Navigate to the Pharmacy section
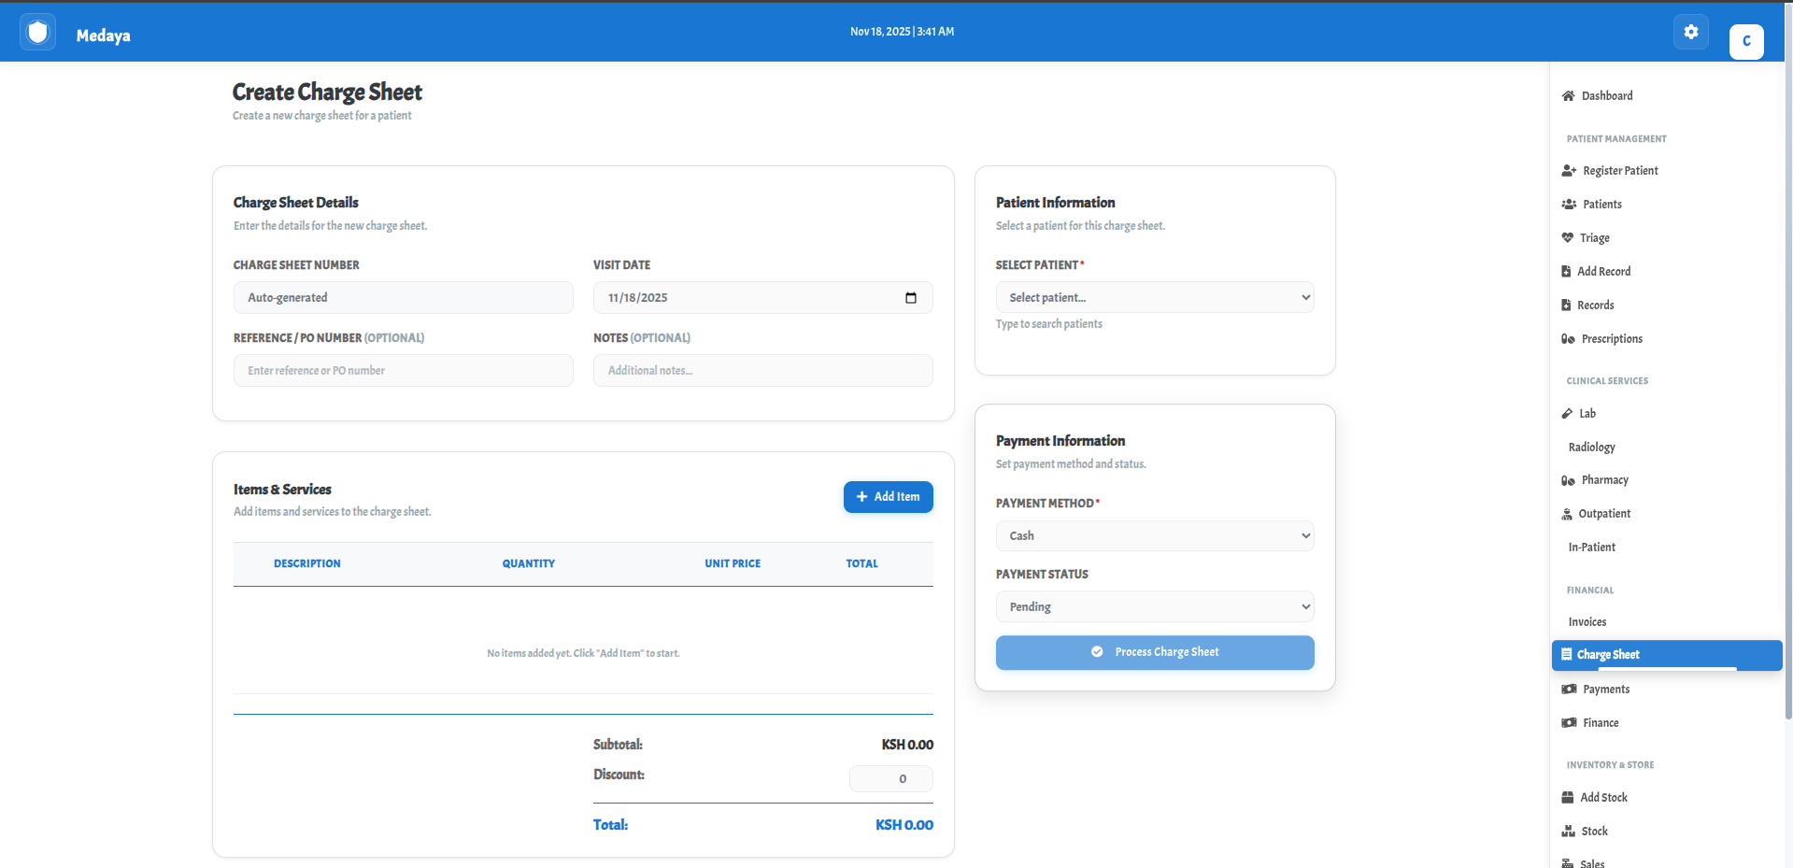 click(x=1604, y=479)
